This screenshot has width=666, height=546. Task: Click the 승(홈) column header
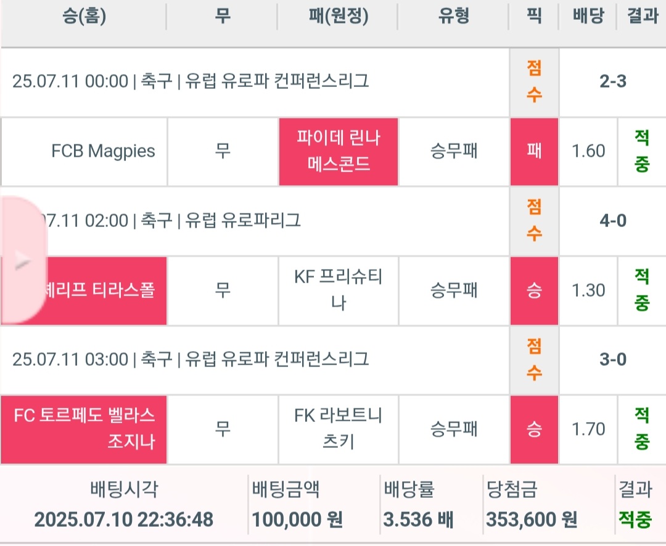[84, 17]
